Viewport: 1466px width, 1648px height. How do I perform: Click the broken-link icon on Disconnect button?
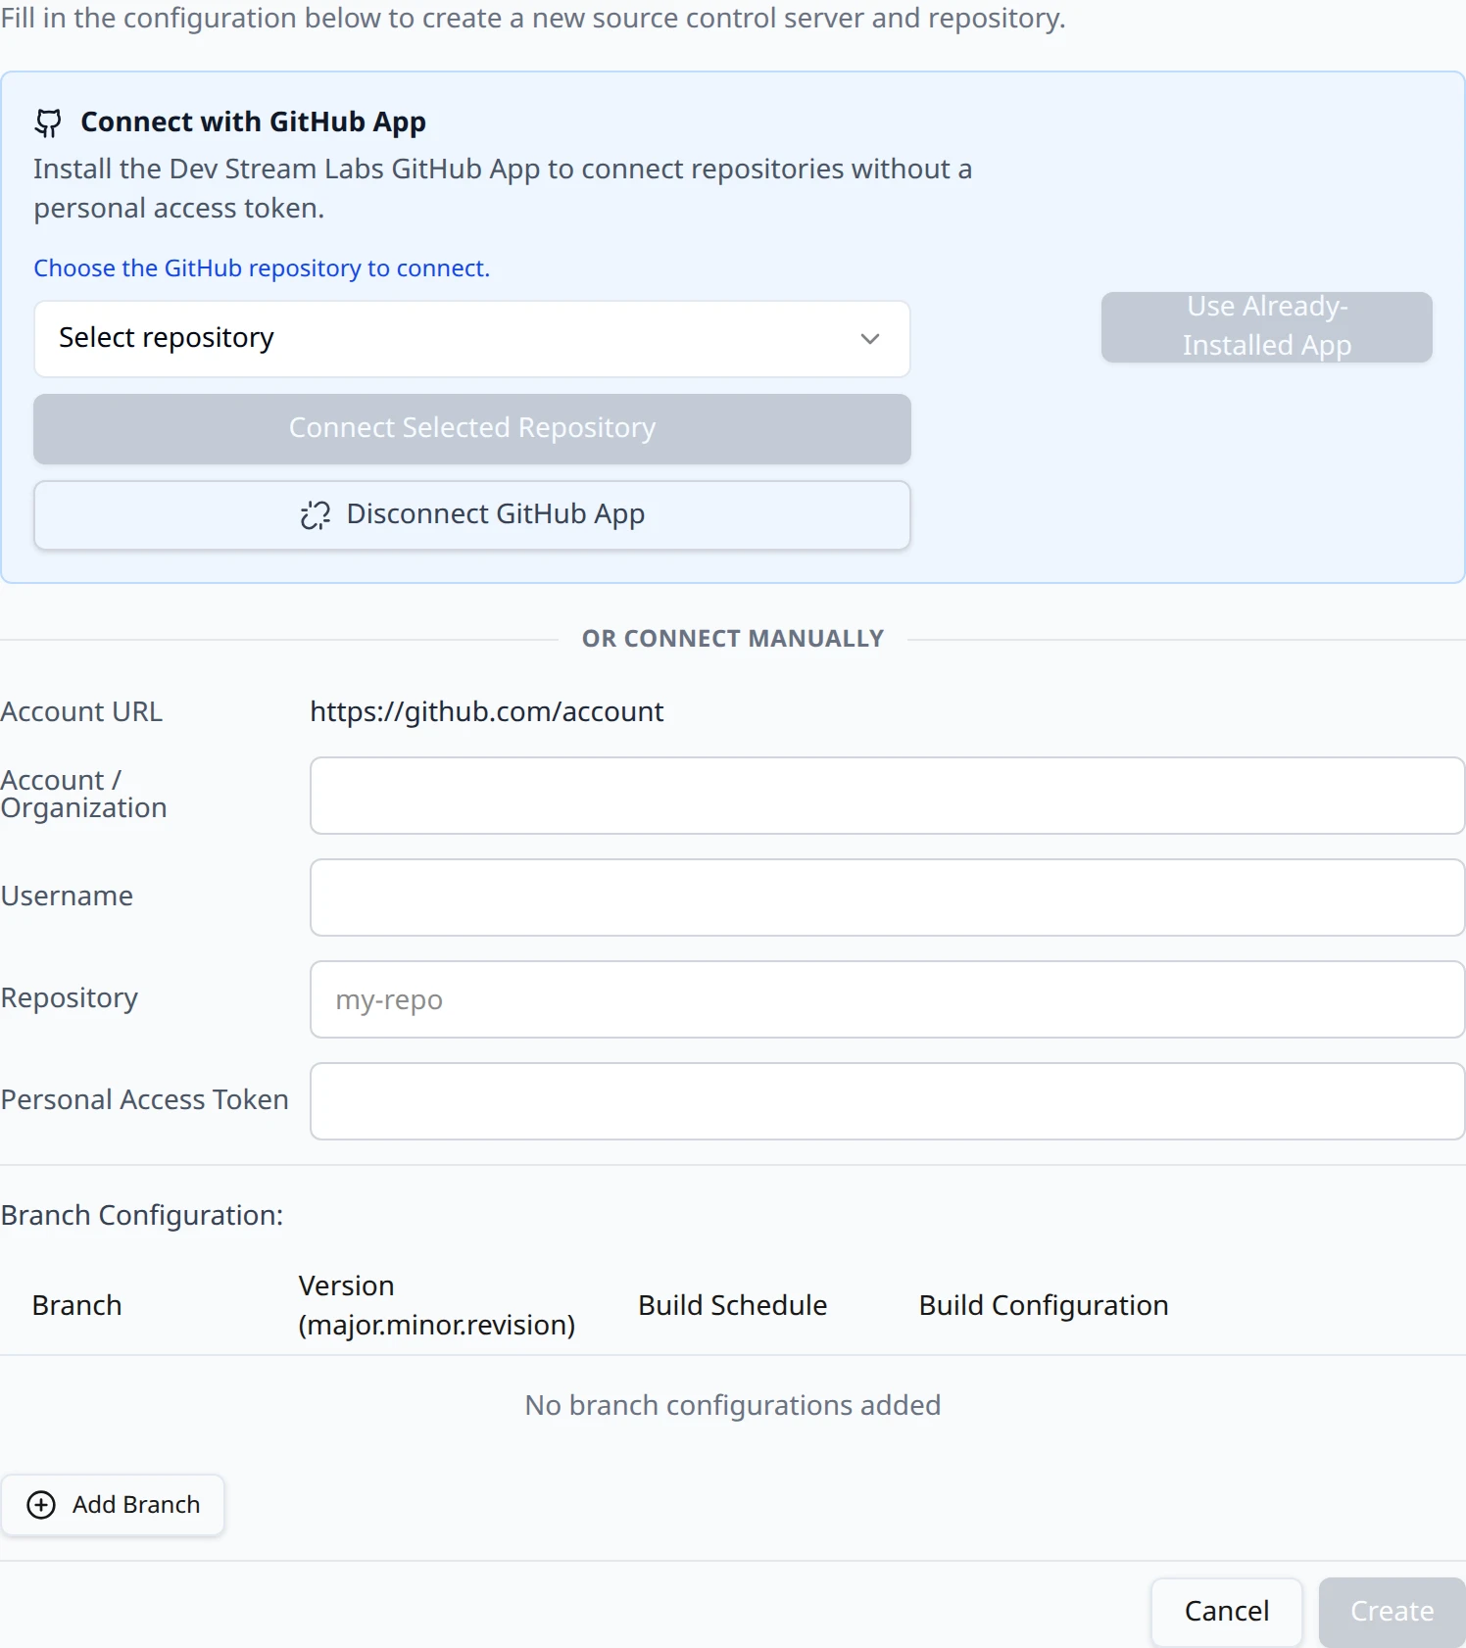pos(316,515)
